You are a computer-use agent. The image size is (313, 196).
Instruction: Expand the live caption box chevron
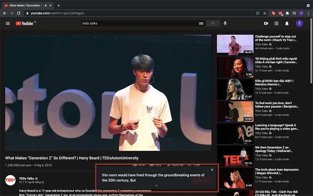point(156,185)
